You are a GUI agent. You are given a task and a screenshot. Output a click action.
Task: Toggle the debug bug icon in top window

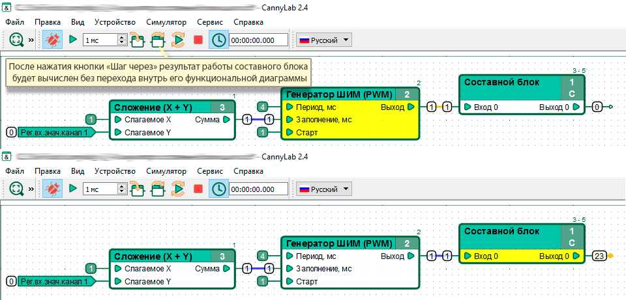[x=52, y=40]
